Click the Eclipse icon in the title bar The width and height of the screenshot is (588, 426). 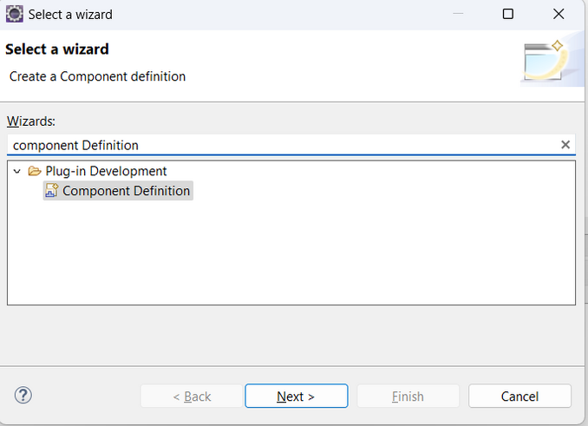15,14
